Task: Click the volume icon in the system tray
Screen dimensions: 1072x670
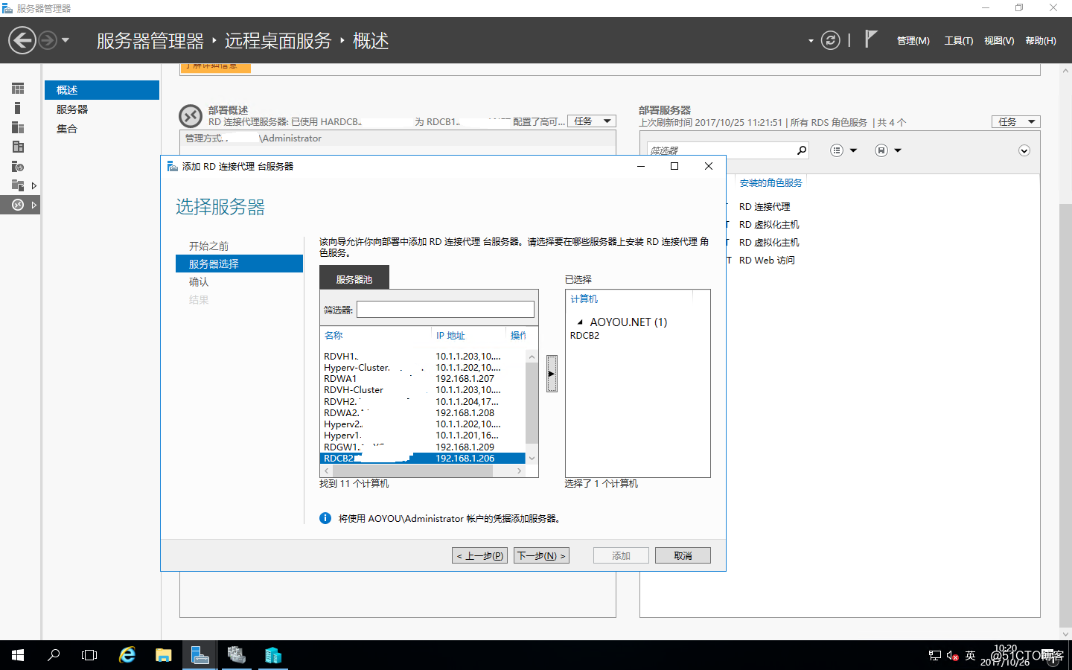Action: point(952,656)
